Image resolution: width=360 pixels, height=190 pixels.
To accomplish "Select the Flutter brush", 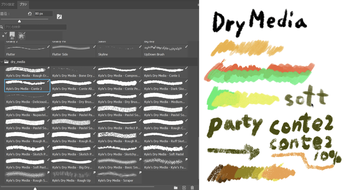I will 27,51.
